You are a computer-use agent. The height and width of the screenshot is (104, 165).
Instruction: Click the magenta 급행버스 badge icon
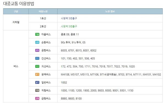37,99
